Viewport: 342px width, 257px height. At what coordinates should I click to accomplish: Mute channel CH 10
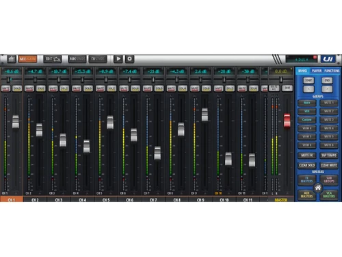coord(218,88)
